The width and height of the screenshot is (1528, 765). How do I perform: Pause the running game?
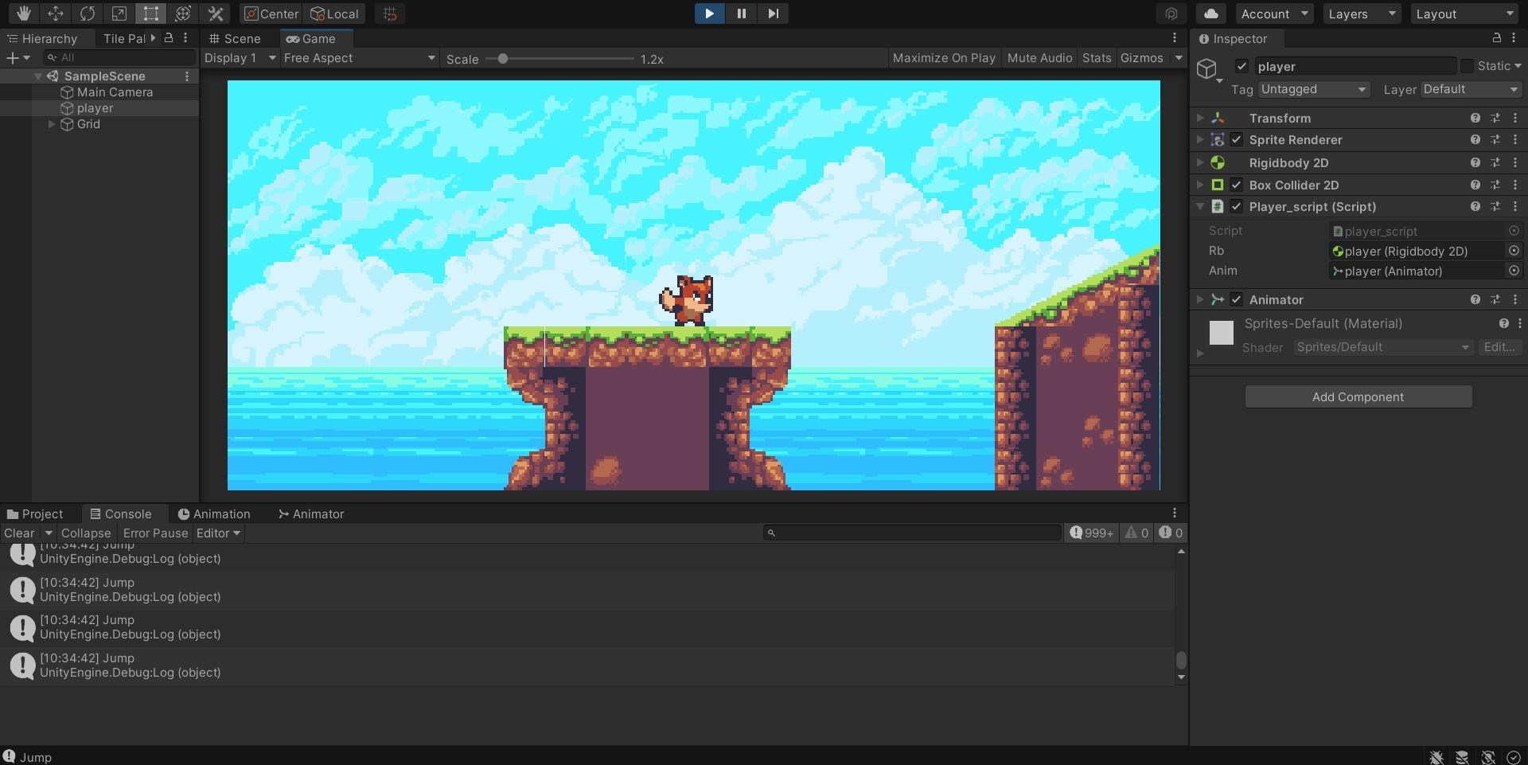(740, 14)
